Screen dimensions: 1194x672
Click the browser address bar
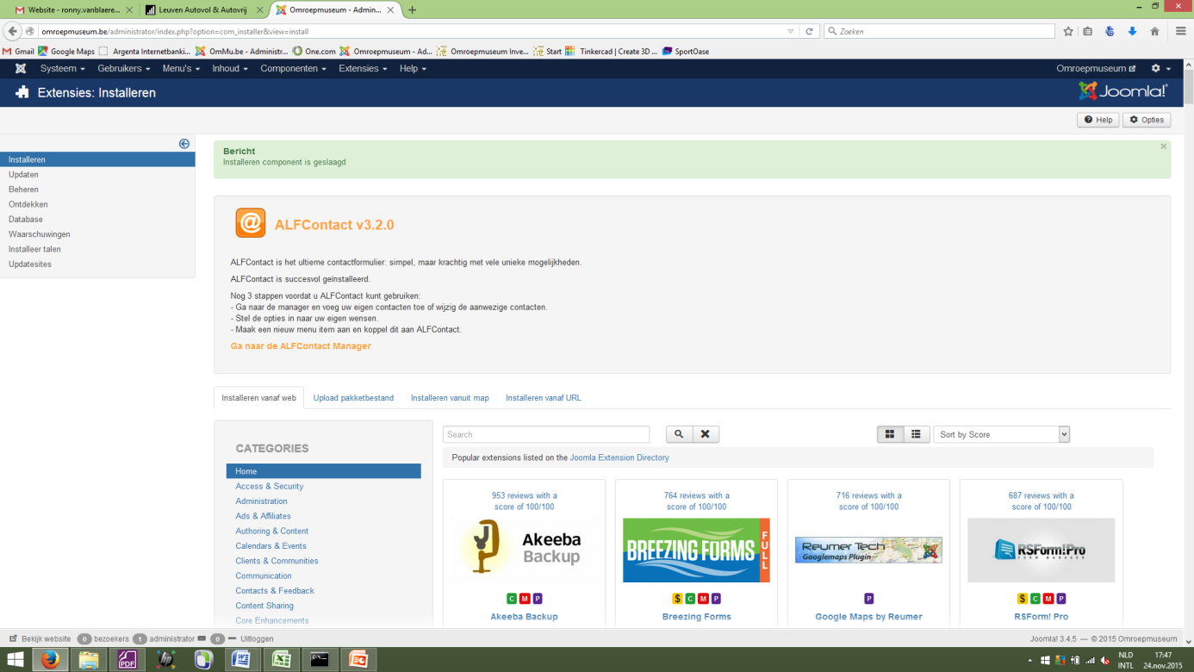pyautogui.click(x=414, y=31)
